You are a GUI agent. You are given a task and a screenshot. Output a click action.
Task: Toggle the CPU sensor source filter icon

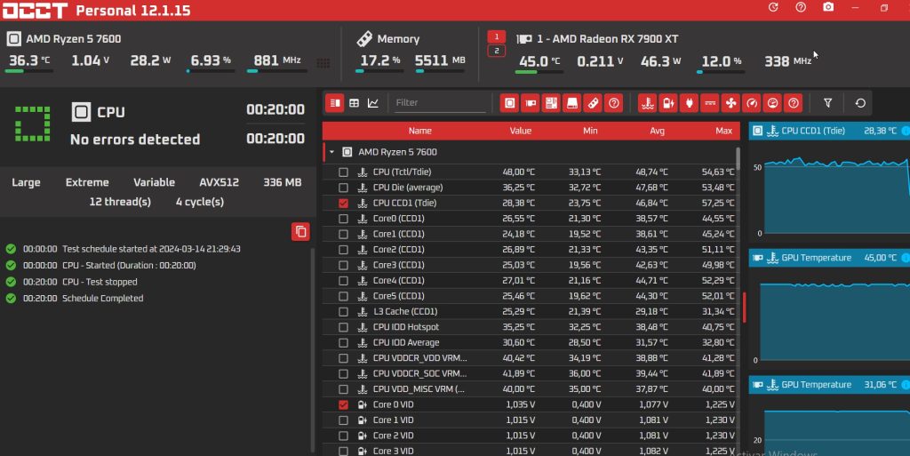pos(509,103)
